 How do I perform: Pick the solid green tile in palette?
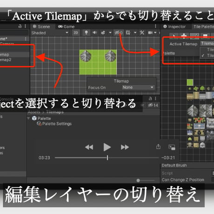190,82
